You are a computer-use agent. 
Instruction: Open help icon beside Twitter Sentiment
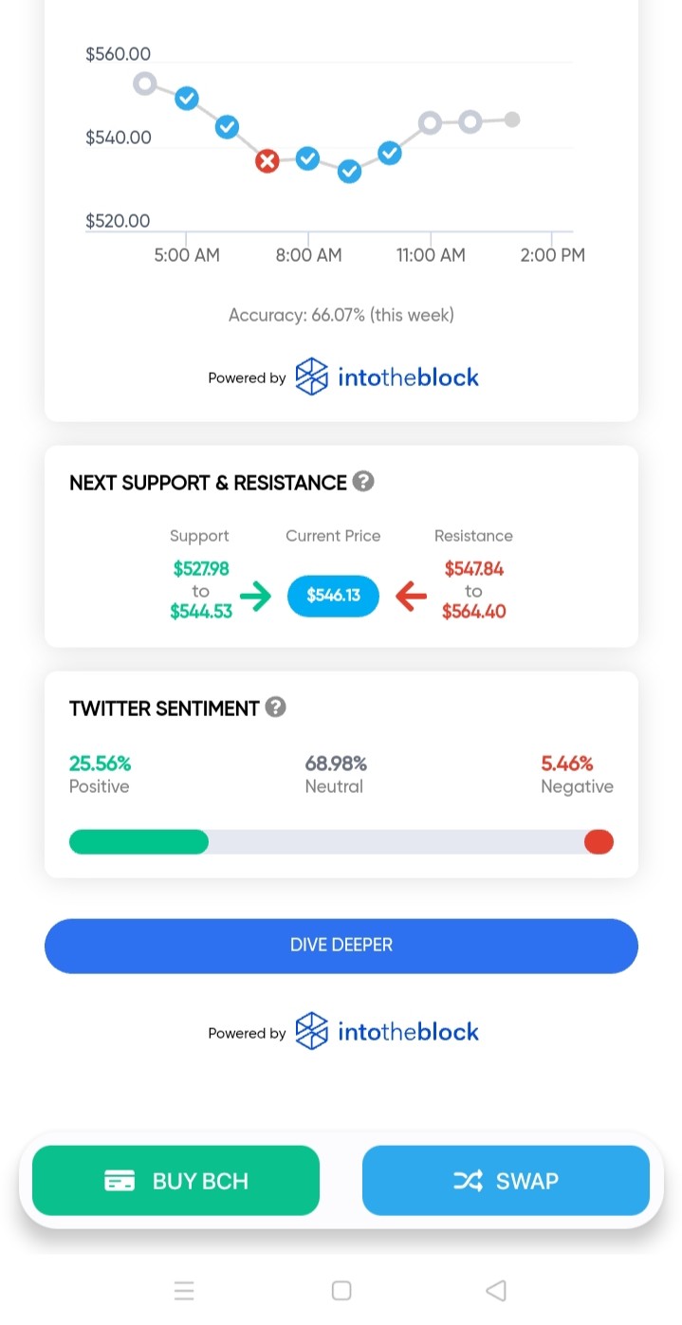tap(276, 708)
